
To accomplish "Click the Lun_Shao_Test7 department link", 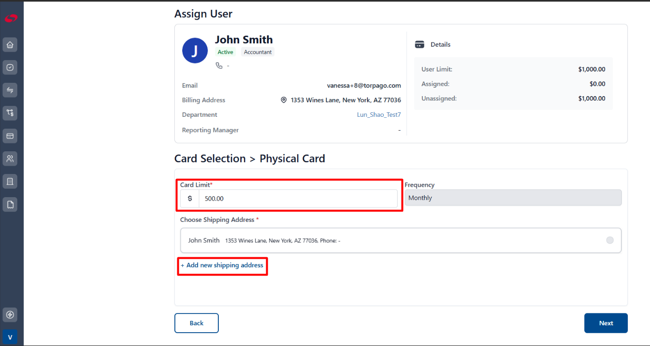I will (379, 115).
